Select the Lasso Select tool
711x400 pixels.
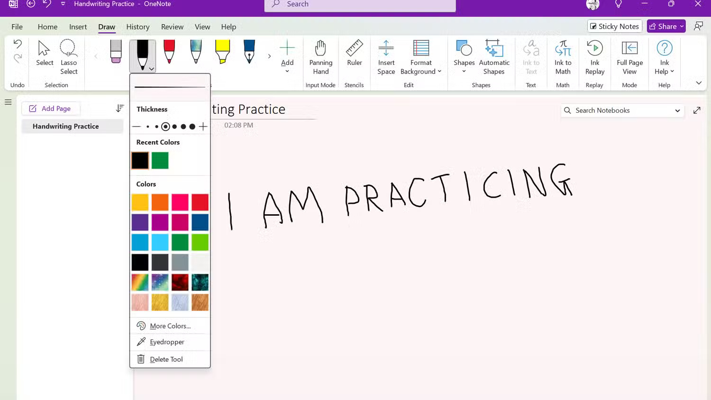(x=69, y=56)
